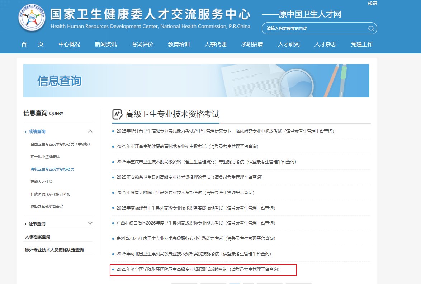Image resolution: width=421 pixels, height=284 pixels.
Task: Open 考试评价 navigation item
Action: [142, 44]
